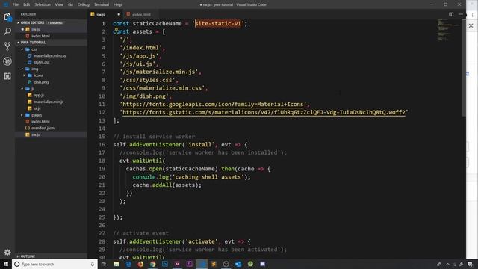
Task: Open the Extensions view icon
Action: click(x=7, y=76)
